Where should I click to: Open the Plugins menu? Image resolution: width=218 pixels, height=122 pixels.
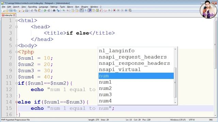click(84, 7)
